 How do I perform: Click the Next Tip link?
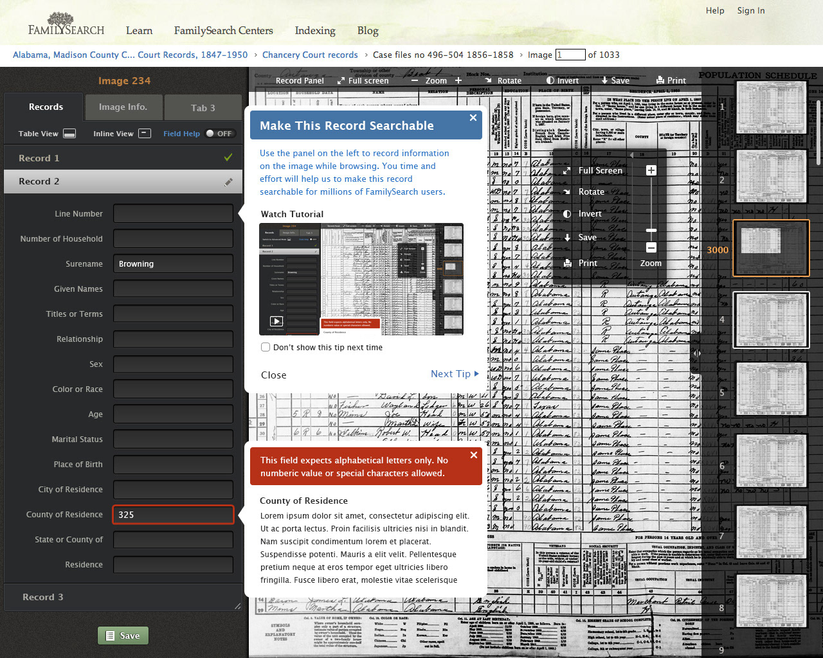(x=455, y=374)
